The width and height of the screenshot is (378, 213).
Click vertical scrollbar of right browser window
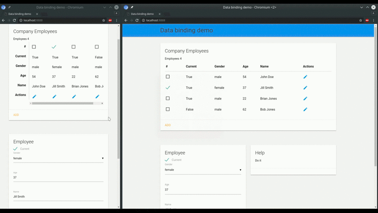[x=375, y=97]
